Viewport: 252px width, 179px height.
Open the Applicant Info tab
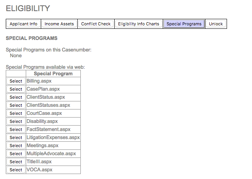pyautogui.click(x=23, y=24)
